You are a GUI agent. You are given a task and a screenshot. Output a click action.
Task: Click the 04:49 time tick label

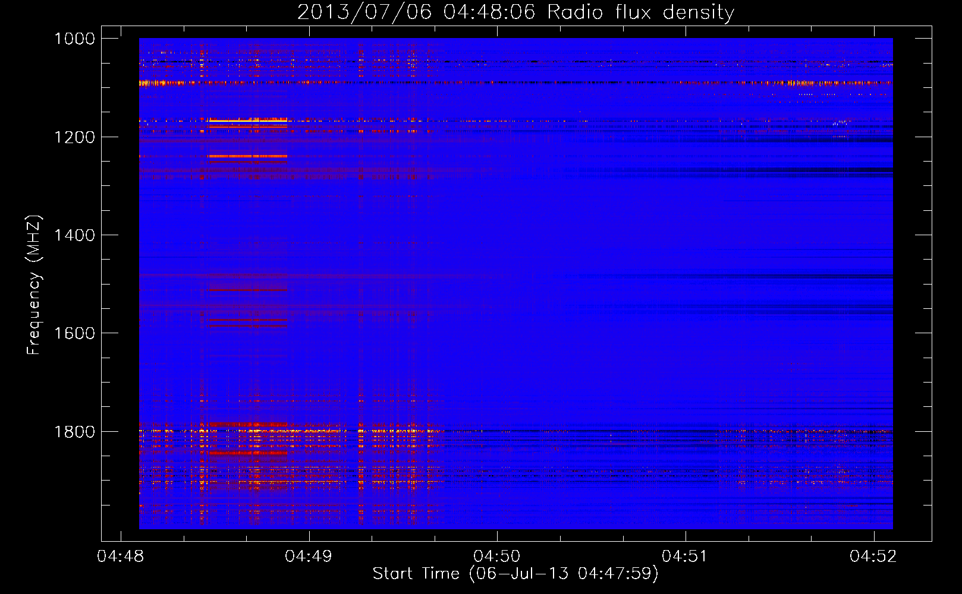tap(309, 556)
